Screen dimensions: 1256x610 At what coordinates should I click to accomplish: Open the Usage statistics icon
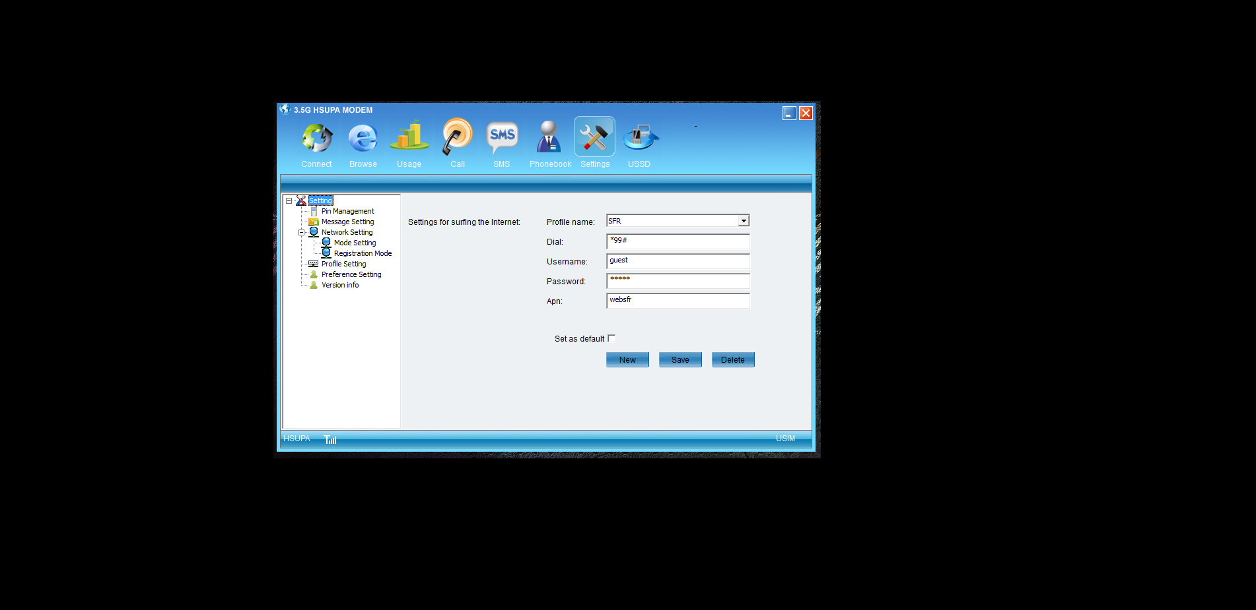tap(409, 137)
